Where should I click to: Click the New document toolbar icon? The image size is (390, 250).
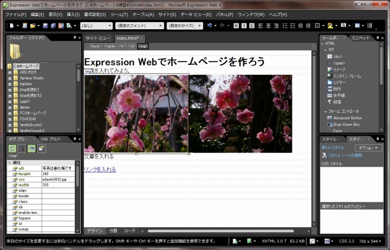(x=11, y=25)
